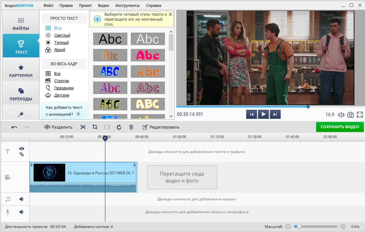Change the 16:9 aspect ratio

coord(330,115)
